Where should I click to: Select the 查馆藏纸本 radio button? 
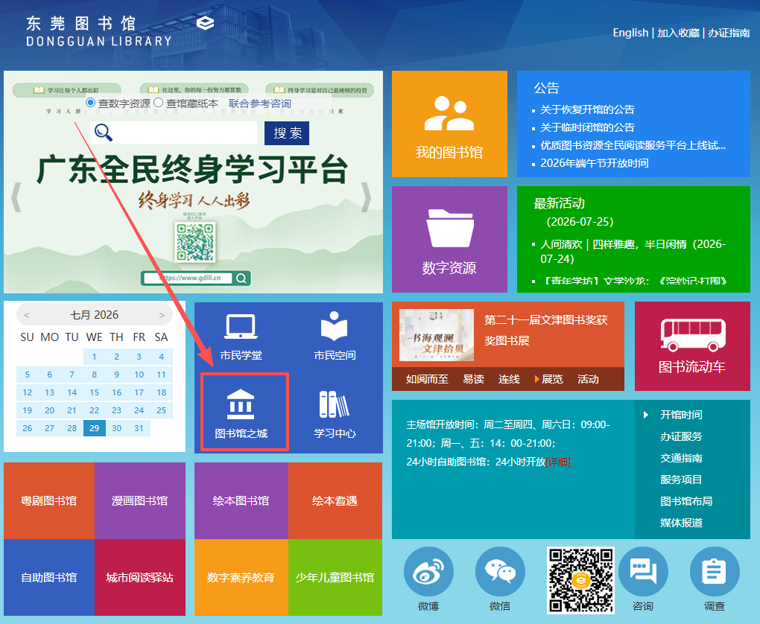click(158, 103)
